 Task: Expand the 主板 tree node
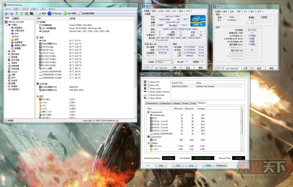pos(6,51)
